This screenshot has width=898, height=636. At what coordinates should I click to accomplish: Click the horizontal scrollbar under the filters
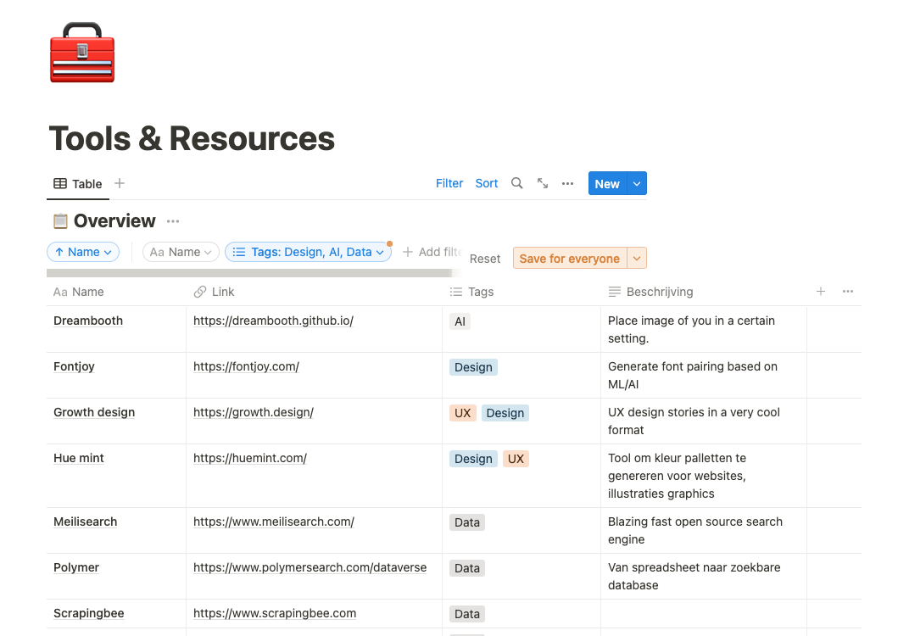(x=249, y=273)
